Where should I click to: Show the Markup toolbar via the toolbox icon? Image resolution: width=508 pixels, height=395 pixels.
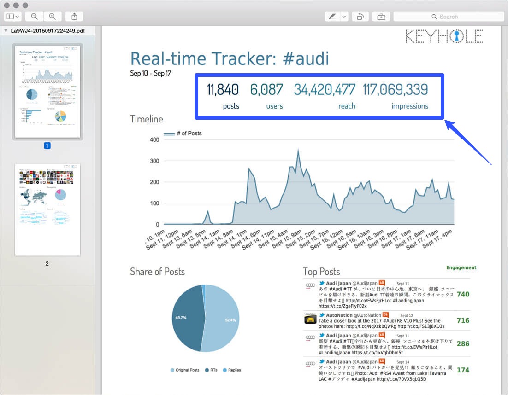pyautogui.click(x=381, y=16)
